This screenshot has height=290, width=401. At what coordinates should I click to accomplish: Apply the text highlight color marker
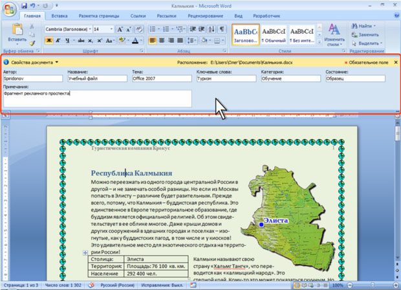[x=122, y=41]
